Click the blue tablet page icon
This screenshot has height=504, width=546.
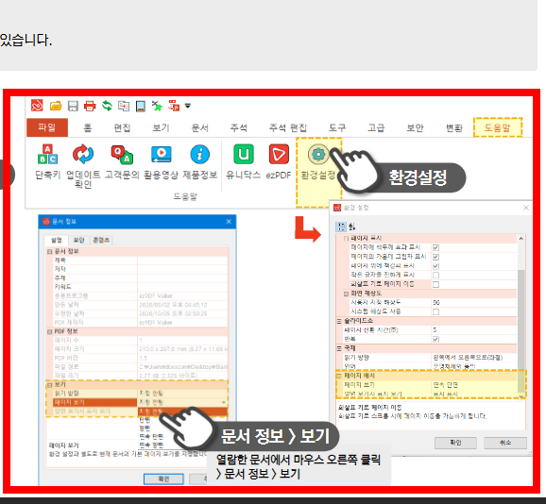pos(141,106)
